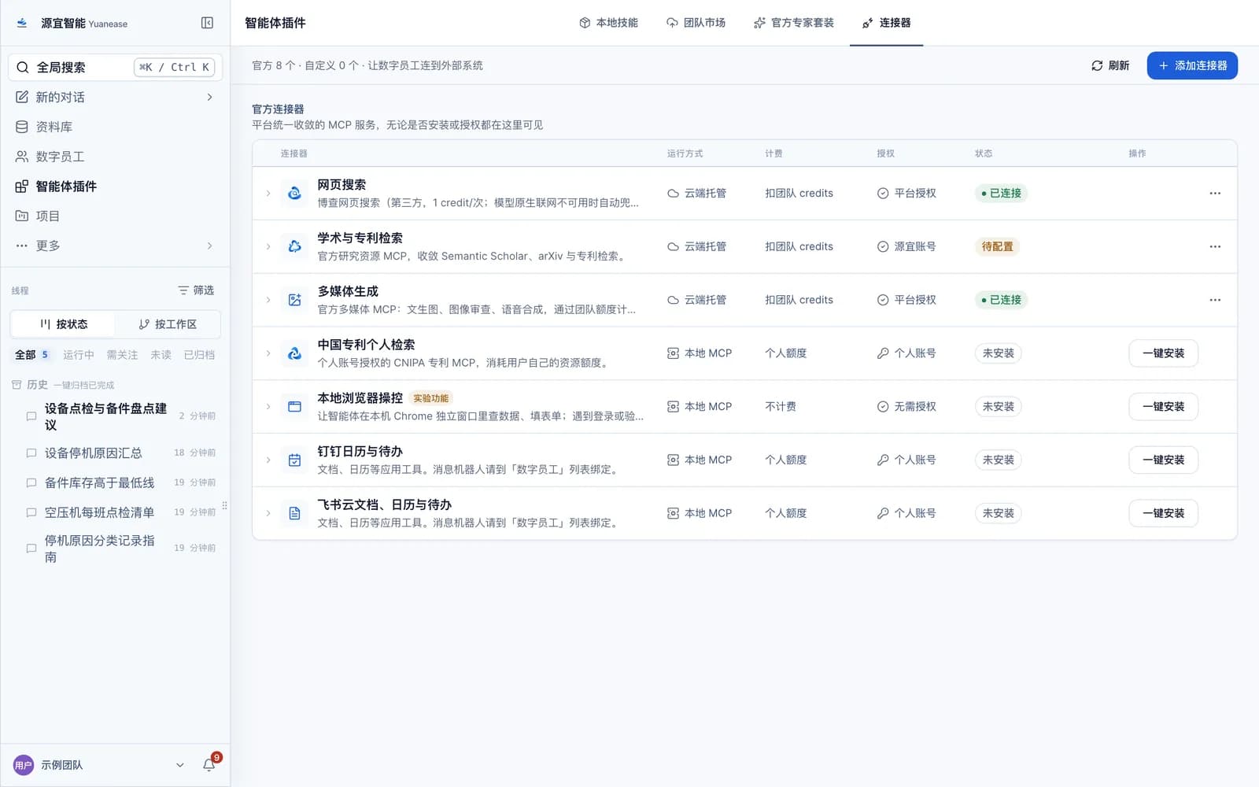Open more actions for 学术与专利检索 row
1259x787 pixels.
1215,246
